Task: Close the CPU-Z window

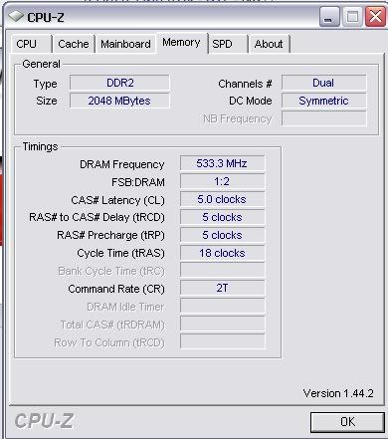Action: coord(375,17)
